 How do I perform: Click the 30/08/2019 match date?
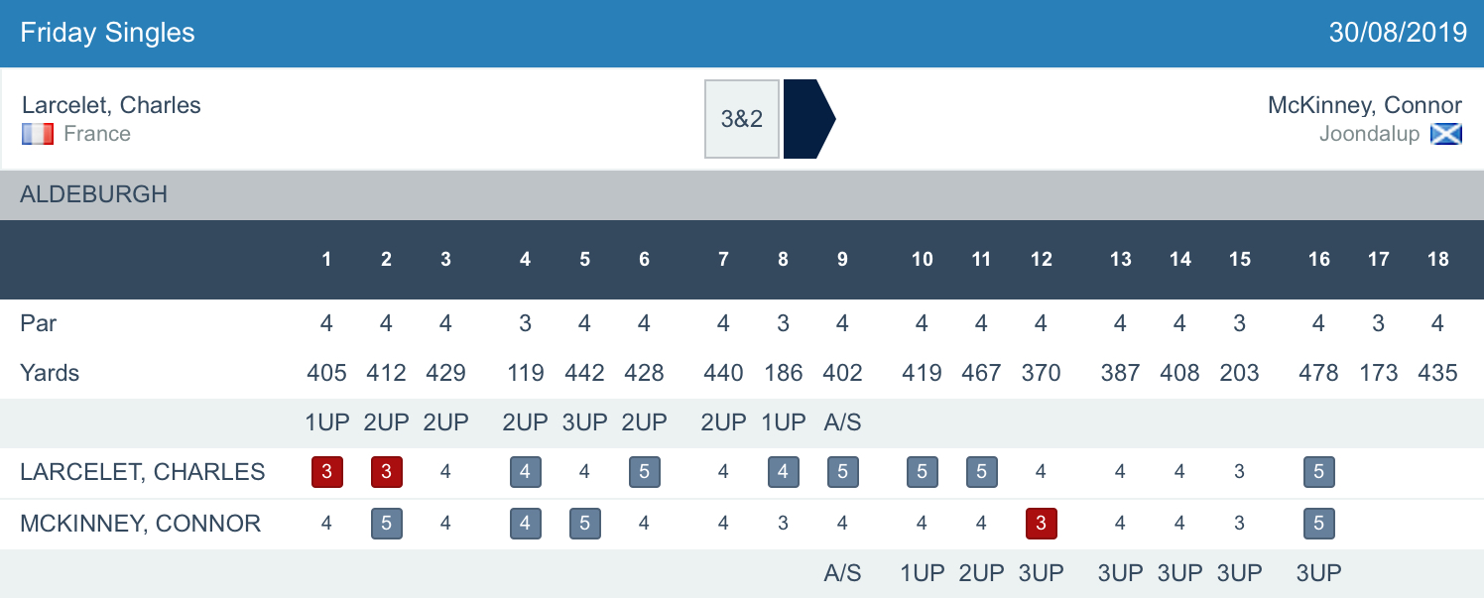click(x=1397, y=33)
